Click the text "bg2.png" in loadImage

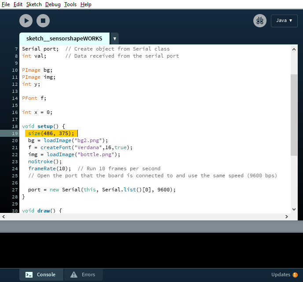(88, 140)
